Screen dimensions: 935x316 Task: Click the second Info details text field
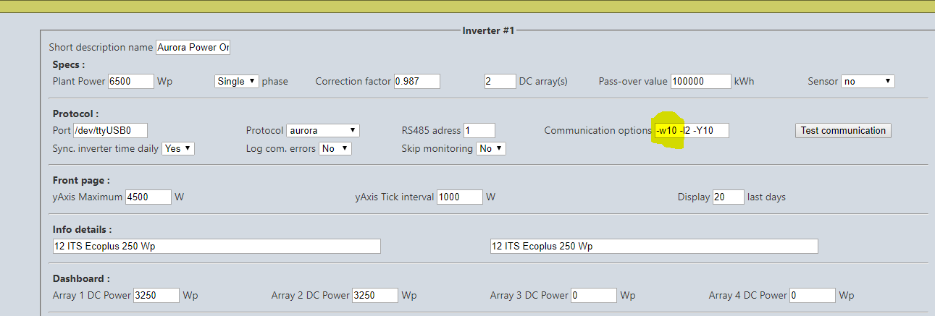click(x=654, y=247)
